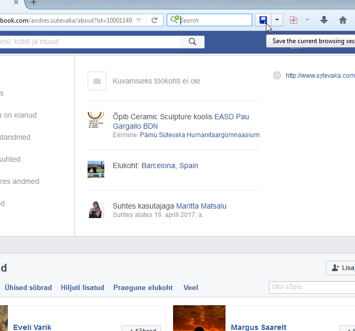Click the Barcelona city thumbnail
355x331 pixels.
tap(96, 169)
